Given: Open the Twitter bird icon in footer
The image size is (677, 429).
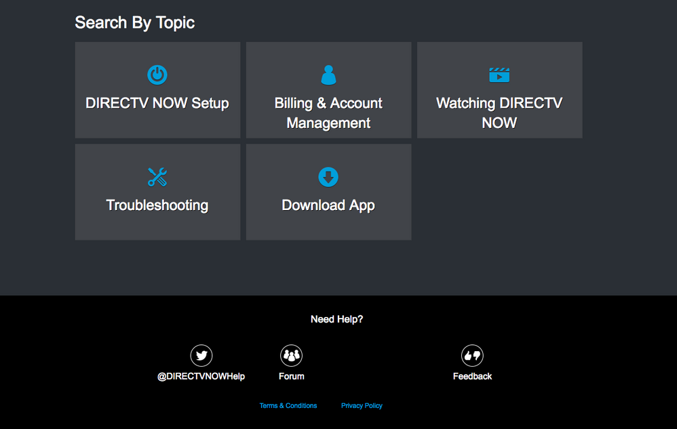Looking at the screenshot, I should pyautogui.click(x=201, y=355).
